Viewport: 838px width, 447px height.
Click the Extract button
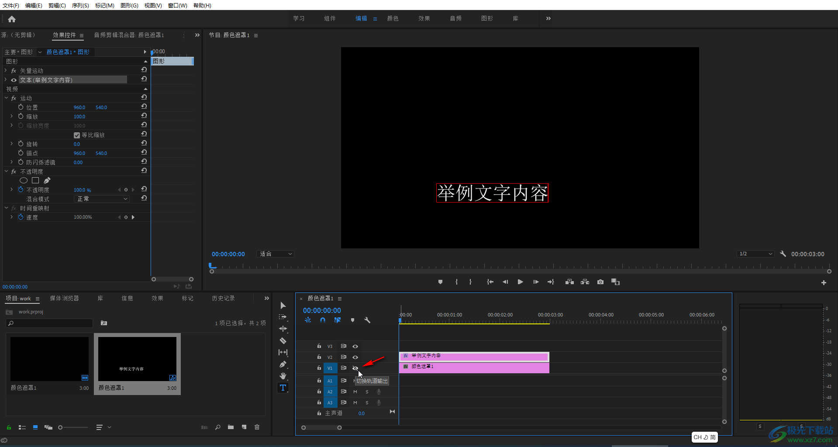585,282
